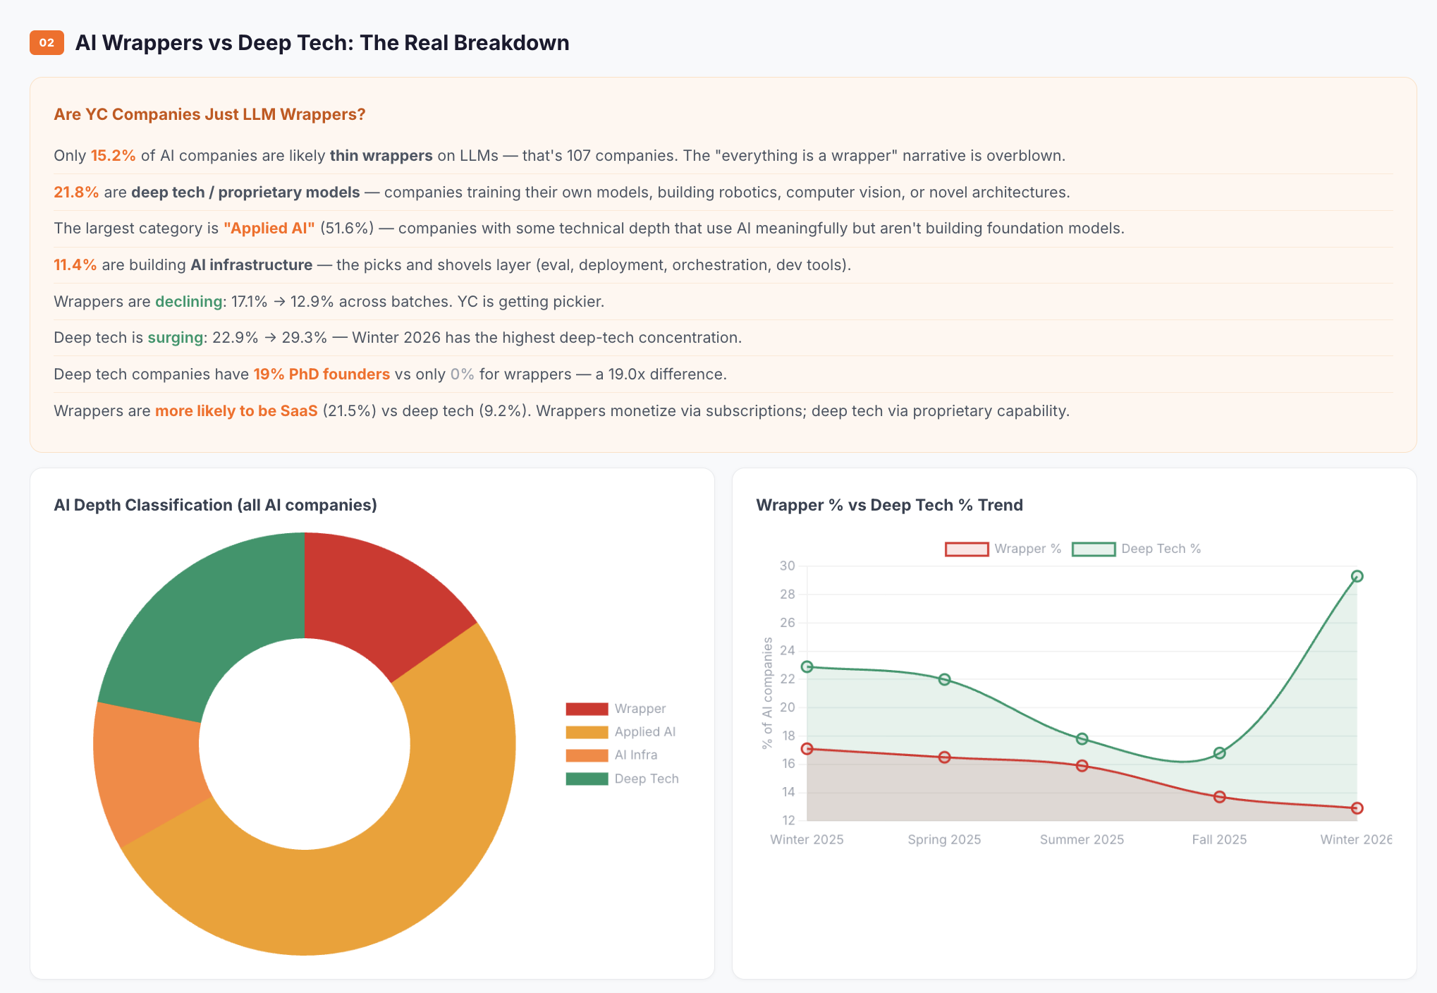The width and height of the screenshot is (1437, 993).
Task: Click the Fall 2025 red data point
Action: tap(1218, 797)
